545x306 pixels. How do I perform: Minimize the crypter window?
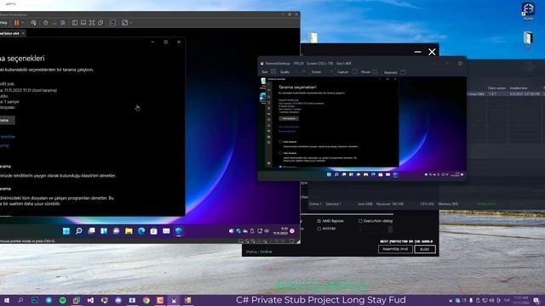(x=418, y=52)
